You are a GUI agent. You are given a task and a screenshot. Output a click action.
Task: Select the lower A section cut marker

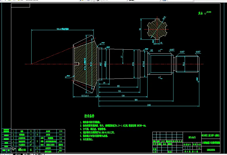tap(160, 78)
